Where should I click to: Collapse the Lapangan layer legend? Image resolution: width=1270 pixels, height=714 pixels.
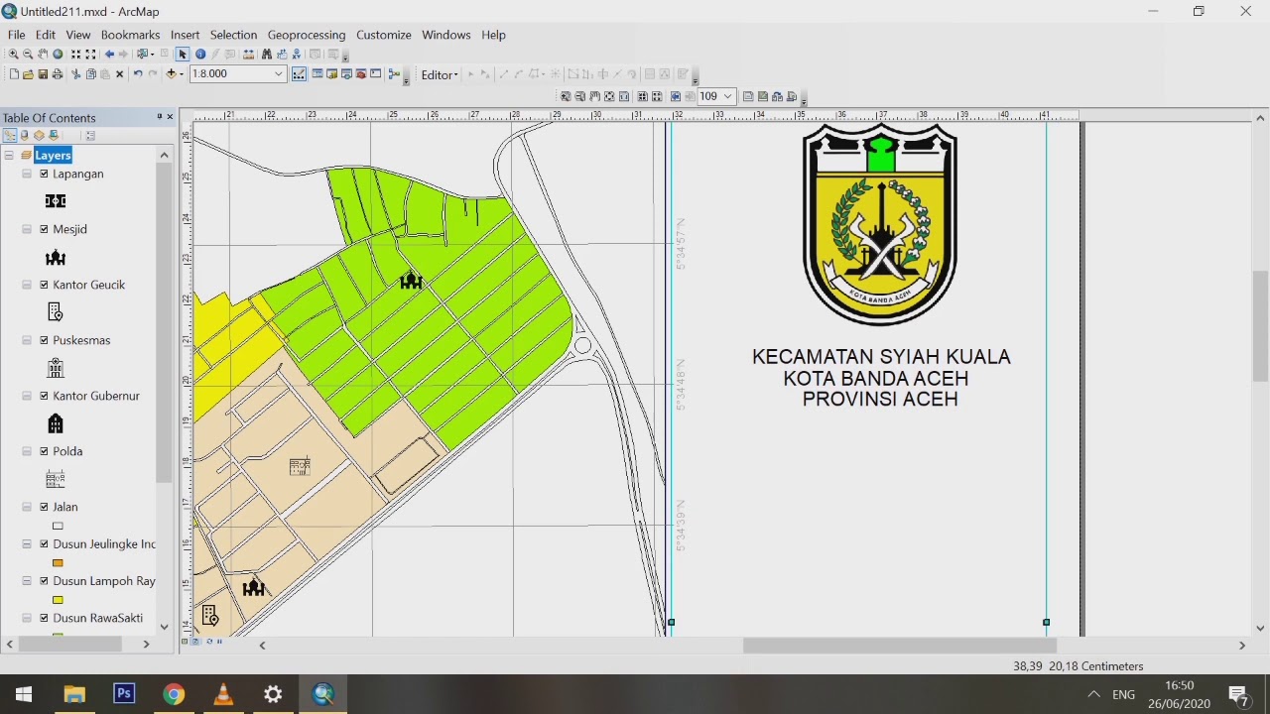point(28,174)
